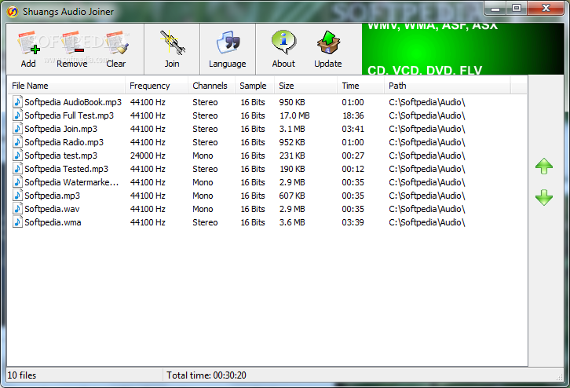This screenshot has height=388, width=570.
Task: Select the Softpedia test.mp3 file name
Action: [x=61, y=156]
